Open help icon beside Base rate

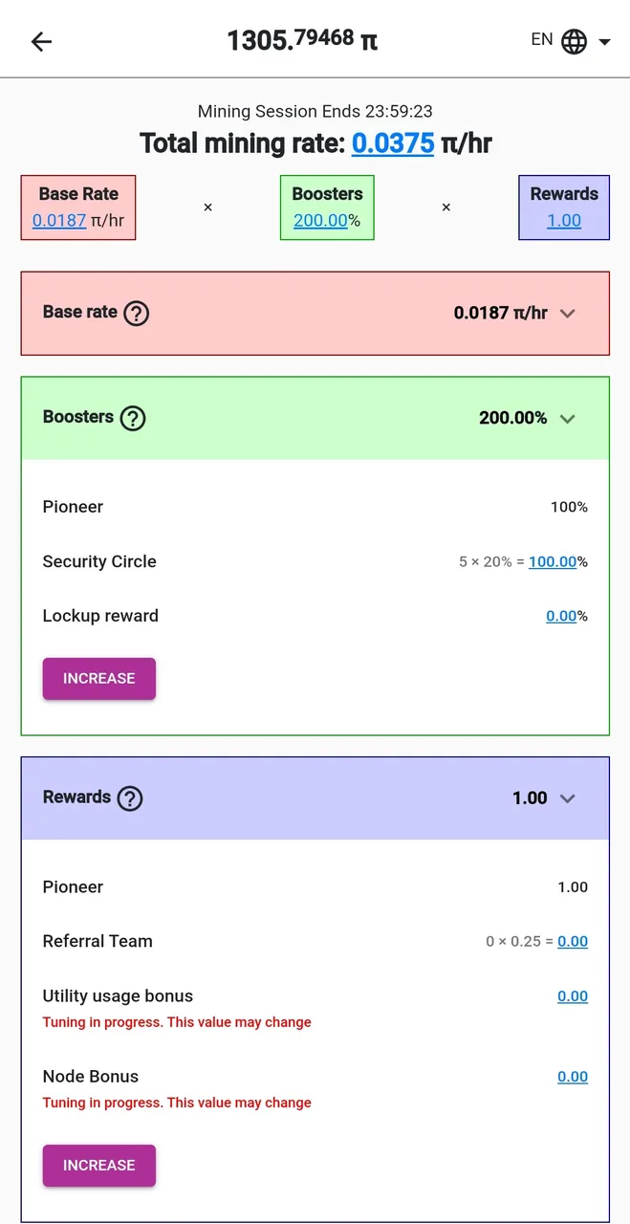pyautogui.click(x=137, y=313)
